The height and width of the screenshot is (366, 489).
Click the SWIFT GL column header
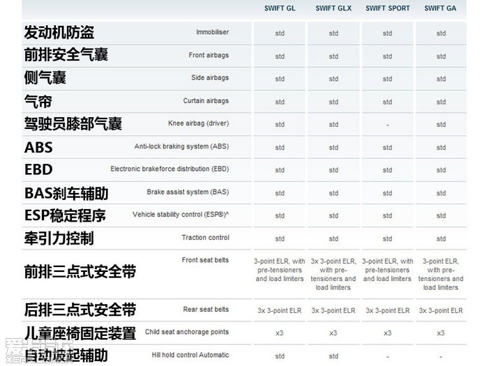pyautogui.click(x=279, y=8)
